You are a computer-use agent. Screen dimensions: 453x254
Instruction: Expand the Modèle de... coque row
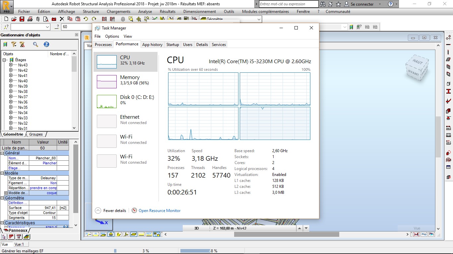pyautogui.click(x=6, y=193)
